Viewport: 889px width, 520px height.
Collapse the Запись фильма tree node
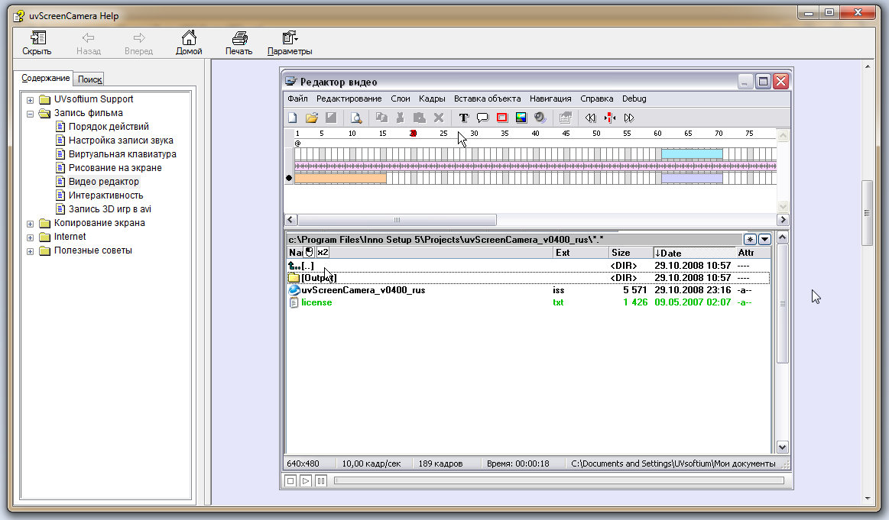point(30,113)
